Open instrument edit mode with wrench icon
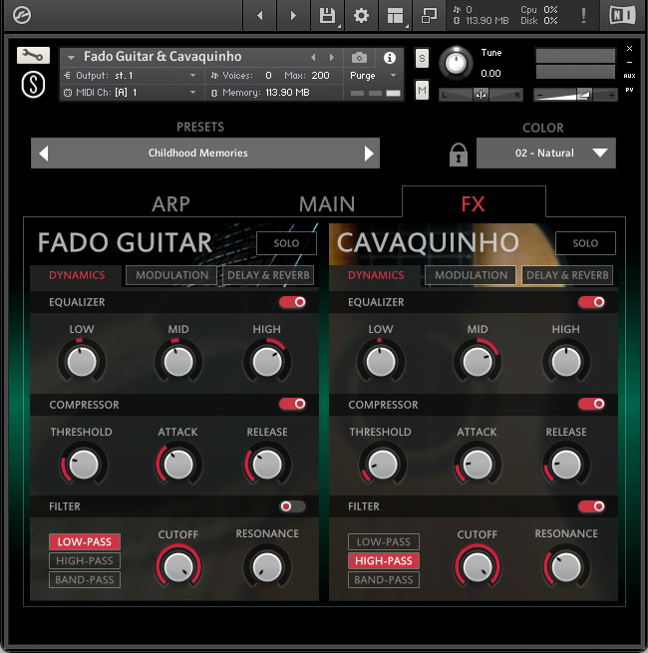The width and height of the screenshot is (648, 653). click(33, 55)
